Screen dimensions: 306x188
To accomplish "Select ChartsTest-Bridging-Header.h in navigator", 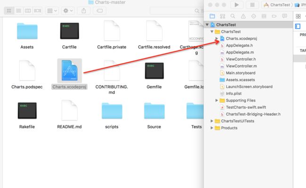I will click(x=253, y=114).
